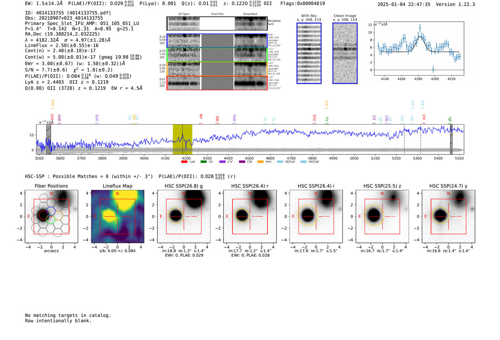The image size is (500, 340).
Task: Click the s/b: 4.00 +/- 0.084 caption
Action: coord(117,251)
